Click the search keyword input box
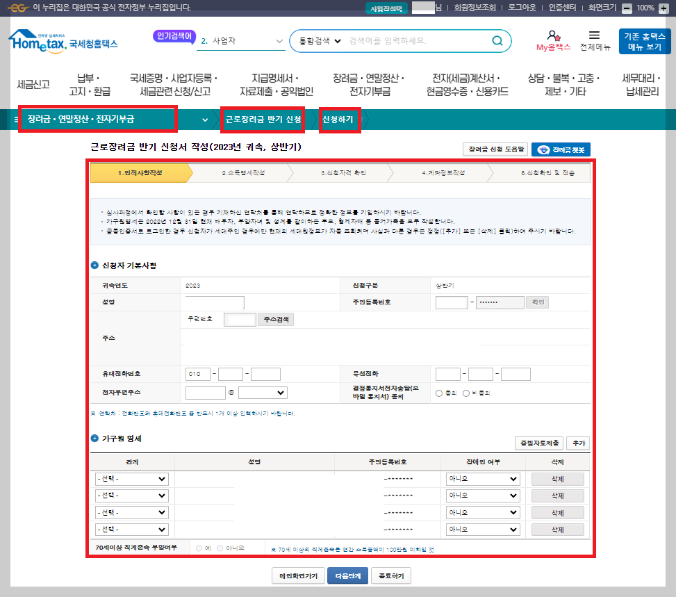Screen dimensions: 676x597 [418, 41]
